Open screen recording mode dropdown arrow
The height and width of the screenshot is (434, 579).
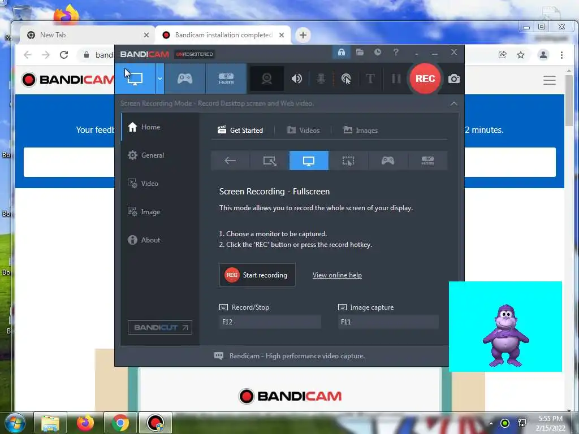click(x=160, y=79)
